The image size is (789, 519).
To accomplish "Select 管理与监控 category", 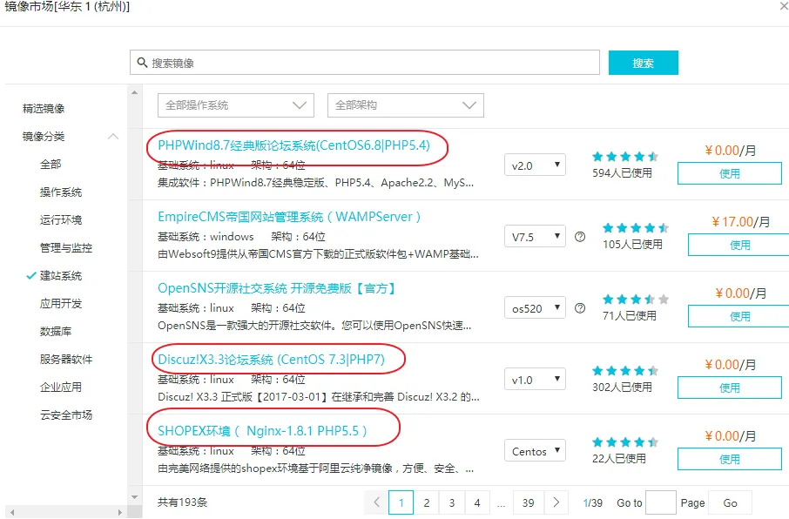I will (x=66, y=248).
